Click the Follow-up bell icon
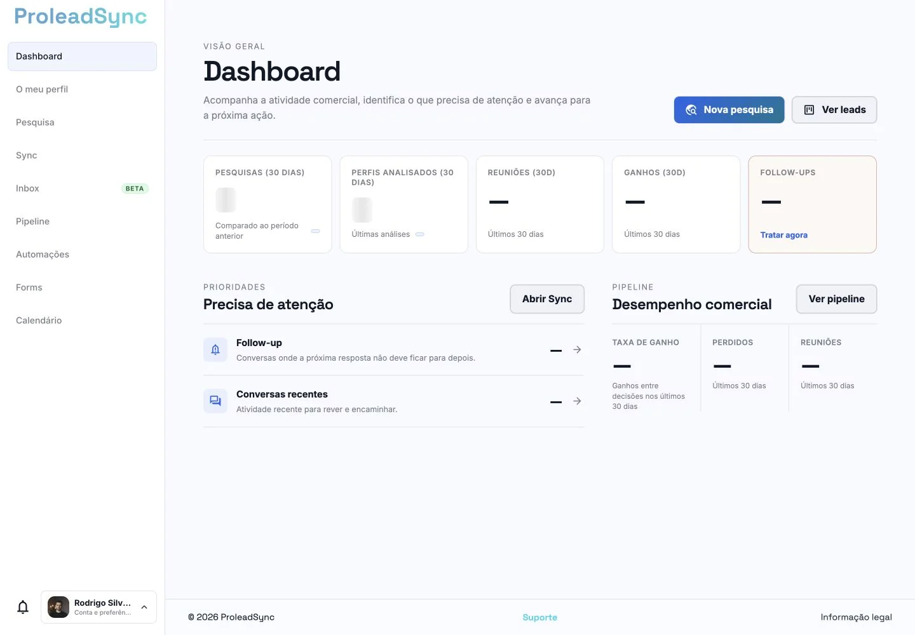The height and width of the screenshot is (635, 915). click(215, 350)
